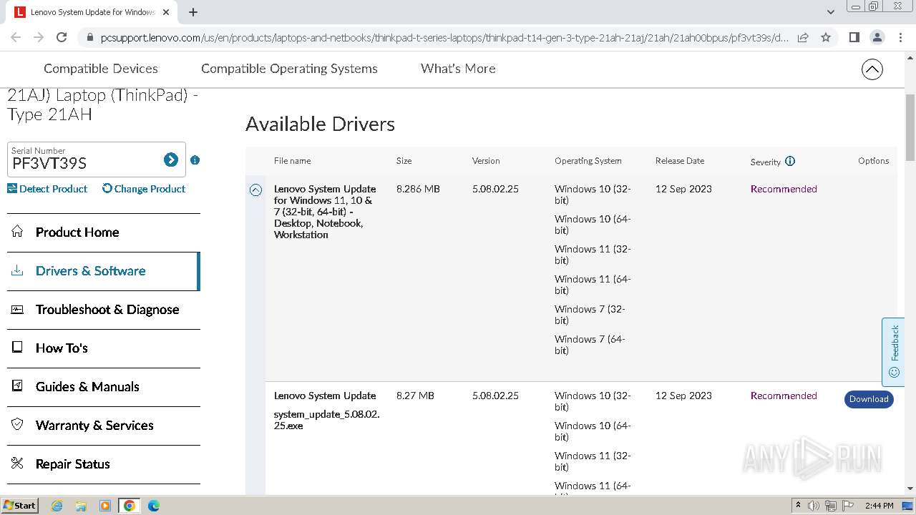Click the taskbar clock 2:44 PM
Viewport: 916px width, 515px height.
[x=879, y=506]
